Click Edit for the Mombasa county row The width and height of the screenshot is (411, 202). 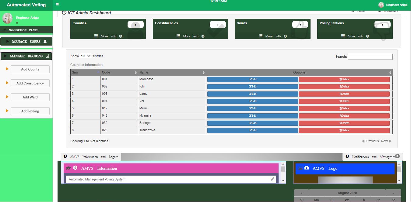click(252, 79)
